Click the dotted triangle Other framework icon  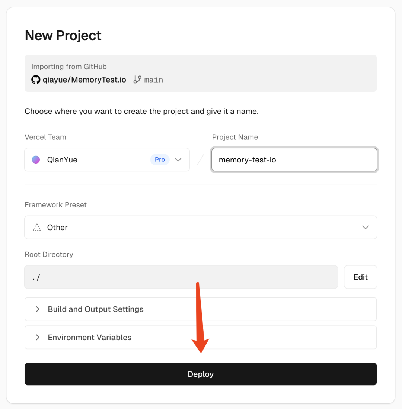(37, 227)
